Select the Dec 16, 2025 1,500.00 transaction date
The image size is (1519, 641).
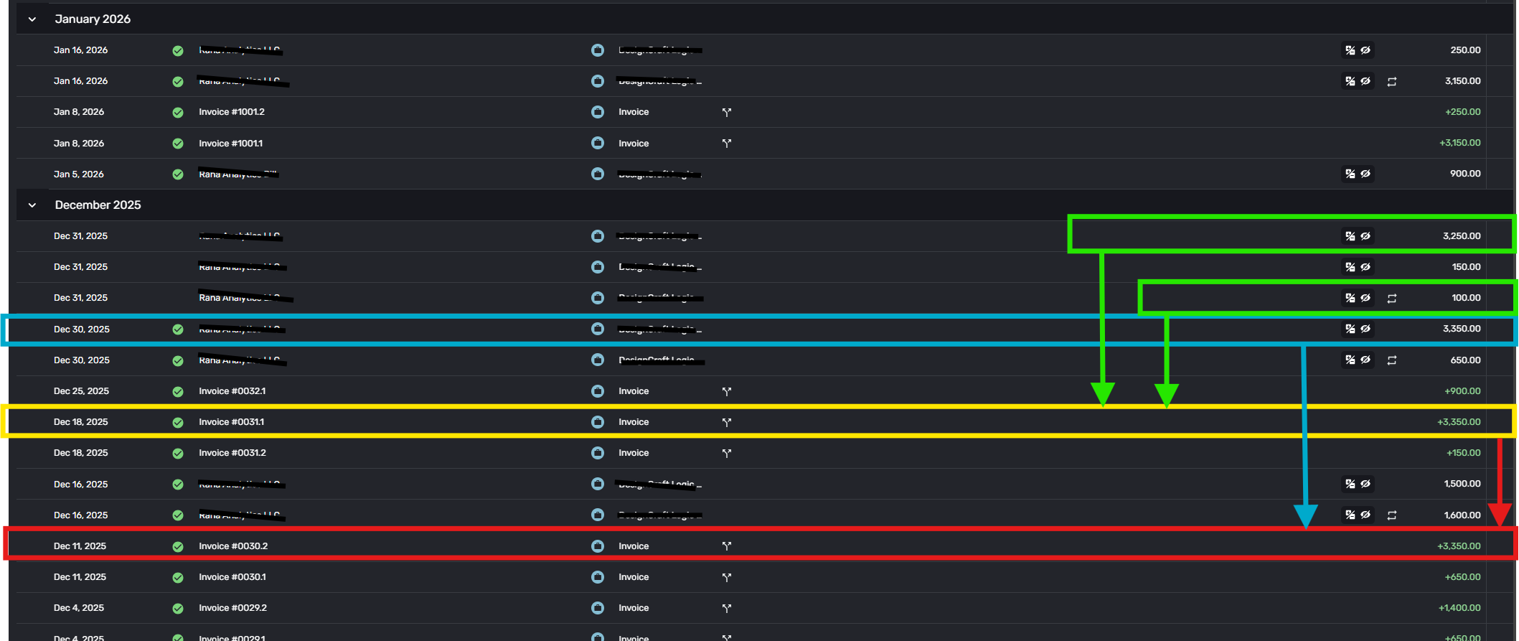click(x=80, y=485)
